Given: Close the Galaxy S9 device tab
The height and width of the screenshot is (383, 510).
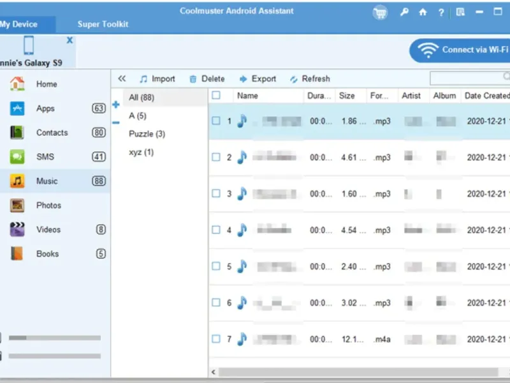Looking at the screenshot, I should pos(69,40).
